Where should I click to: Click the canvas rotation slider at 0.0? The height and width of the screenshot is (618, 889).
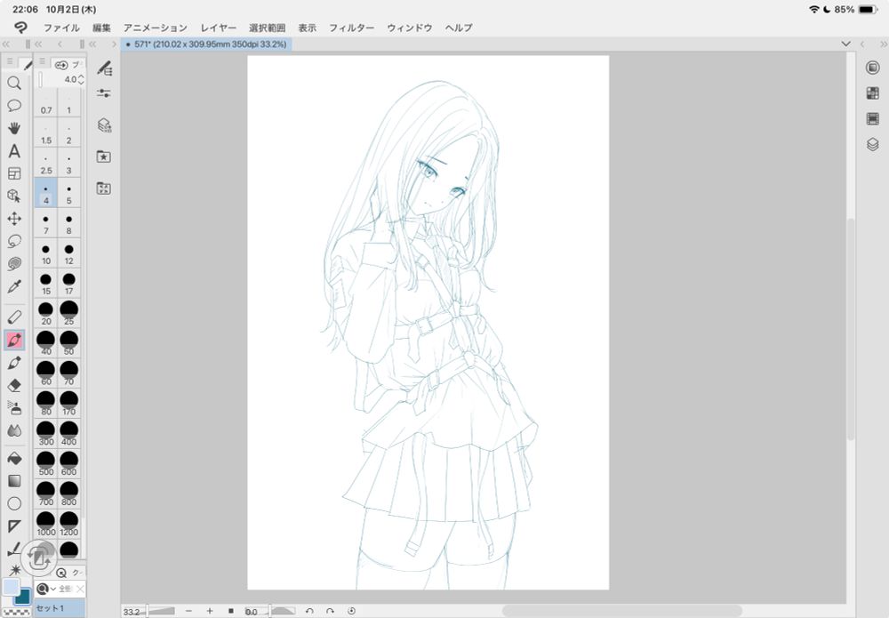pyautogui.click(x=270, y=611)
